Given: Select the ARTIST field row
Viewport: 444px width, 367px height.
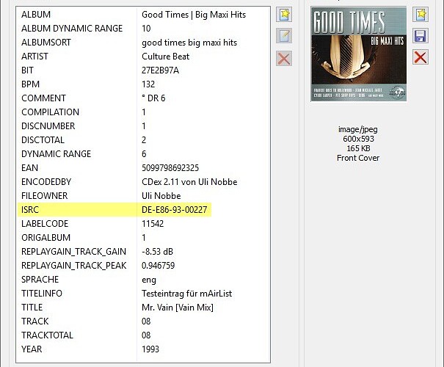Looking at the screenshot, I should point(143,57).
